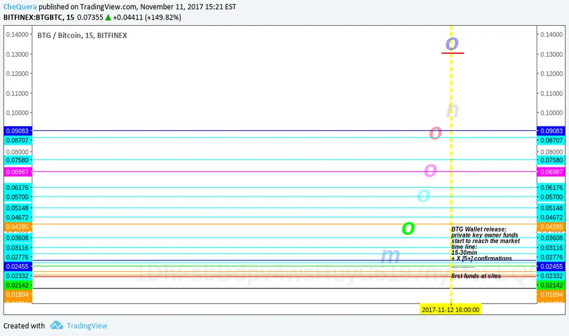Click the 0.10000 tick on right axis
Screen dimensions: 569x336
tap(551, 112)
